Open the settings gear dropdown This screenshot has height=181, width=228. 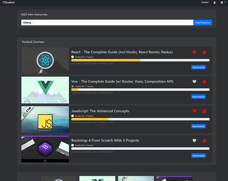tap(223, 3)
